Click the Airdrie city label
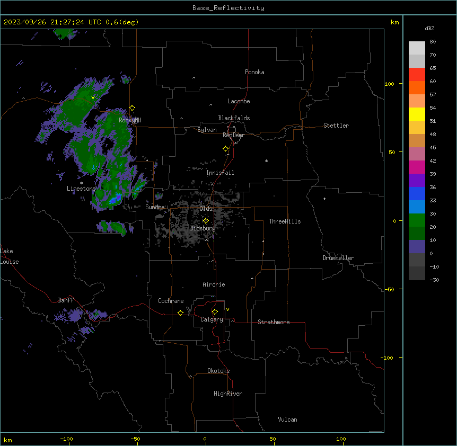Viewport: 457px width, 446px height. click(214, 284)
